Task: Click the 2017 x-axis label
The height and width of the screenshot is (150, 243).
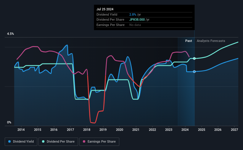Action: click(70, 130)
